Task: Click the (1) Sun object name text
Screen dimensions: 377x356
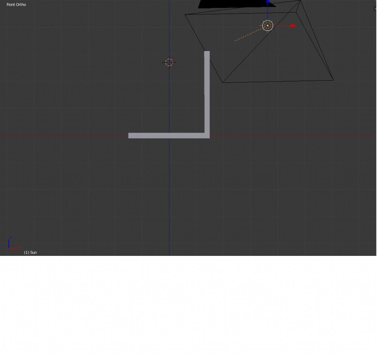Action: coord(30,252)
